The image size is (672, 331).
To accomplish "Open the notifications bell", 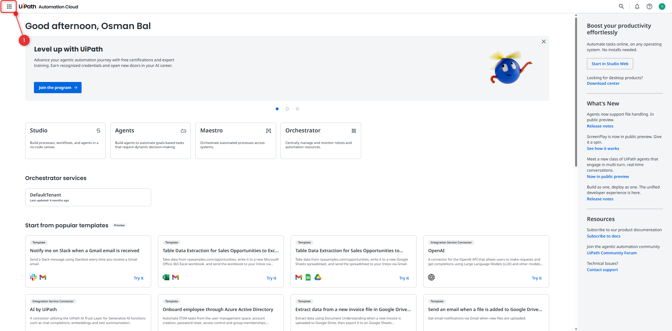I will (637, 7).
